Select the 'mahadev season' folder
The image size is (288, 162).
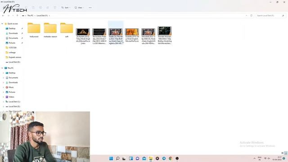click(50, 30)
